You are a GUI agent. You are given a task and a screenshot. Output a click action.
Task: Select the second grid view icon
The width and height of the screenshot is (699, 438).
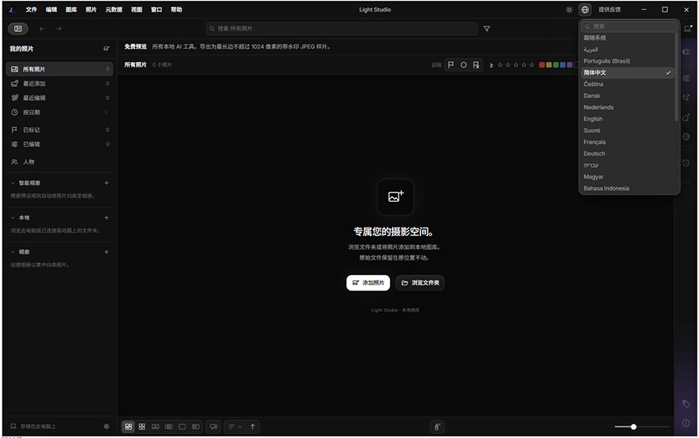click(x=142, y=426)
